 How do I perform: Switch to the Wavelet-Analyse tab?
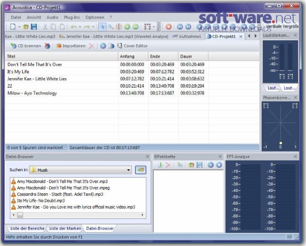[114, 36]
